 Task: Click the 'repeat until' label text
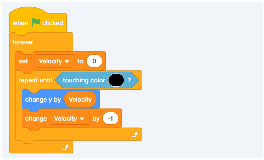[35, 80]
